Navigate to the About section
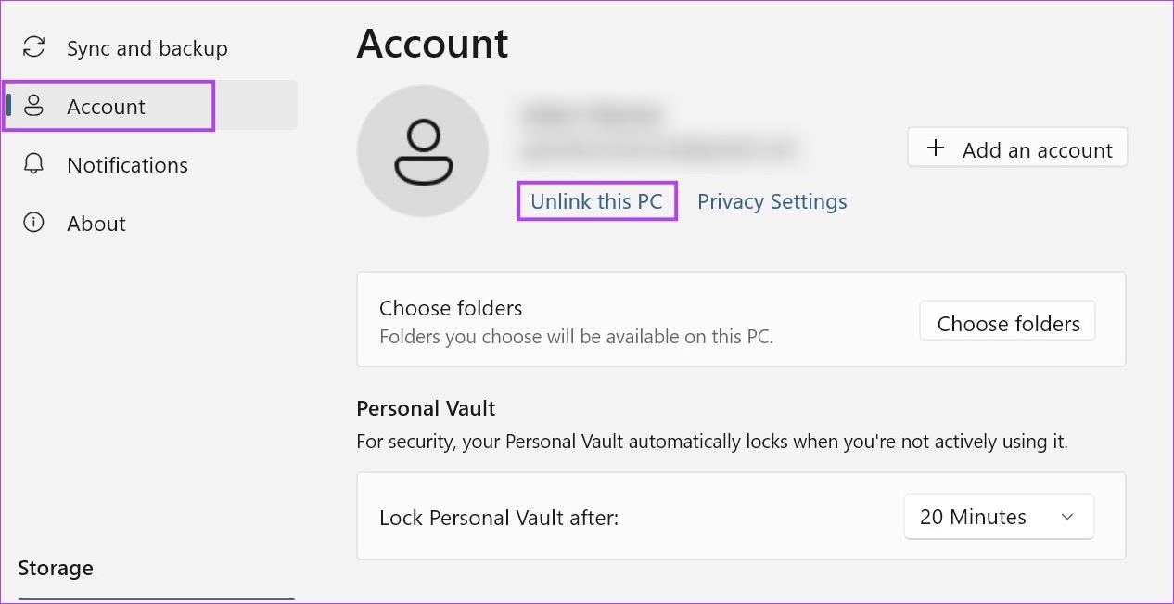The image size is (1174, 604). (96, 223)
